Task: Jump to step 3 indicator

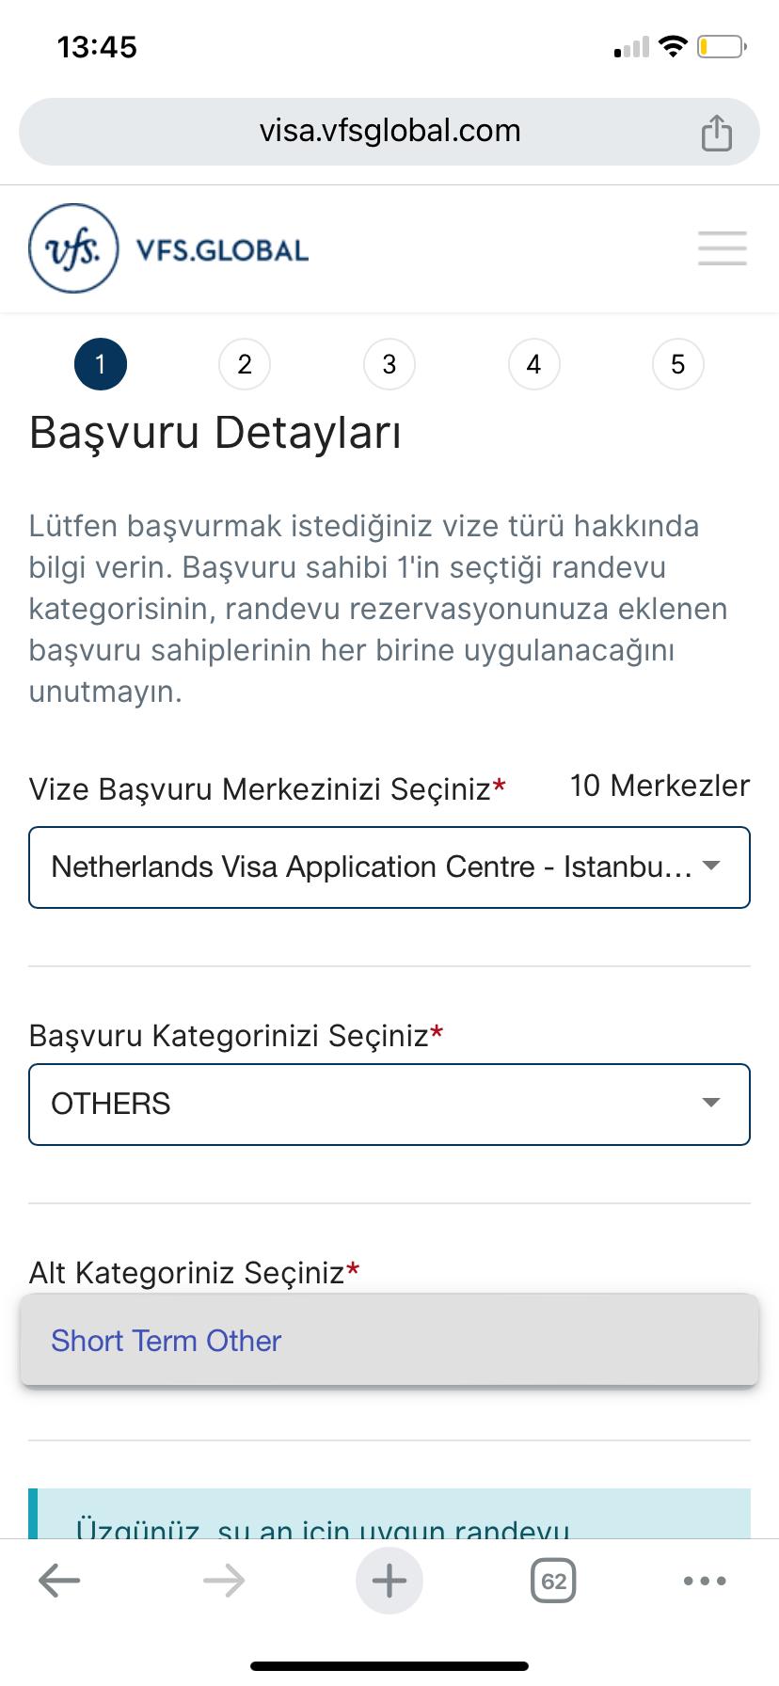Action: click(x=389, y=364)
